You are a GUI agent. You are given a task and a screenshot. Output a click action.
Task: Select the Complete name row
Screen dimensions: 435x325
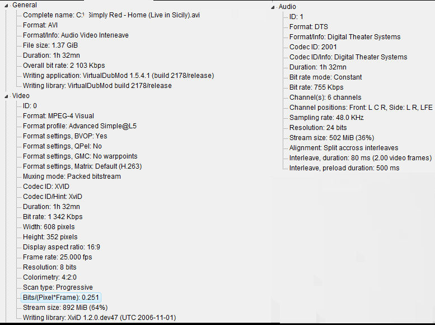click(111, 15)
